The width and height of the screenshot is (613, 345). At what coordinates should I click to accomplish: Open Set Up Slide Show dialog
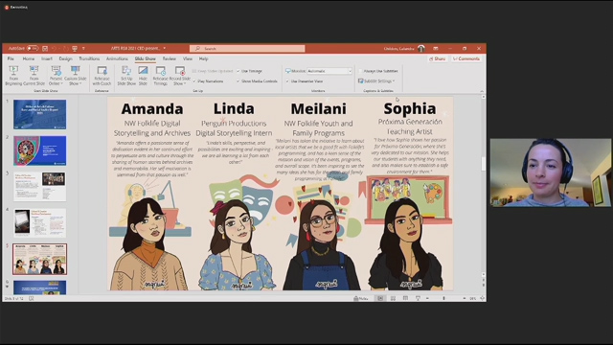click(x=126, y=76)
